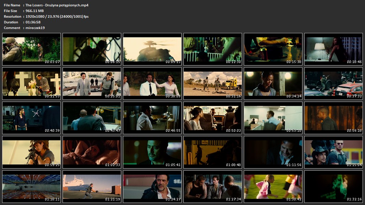Click the comment value mireczek19

35,28
